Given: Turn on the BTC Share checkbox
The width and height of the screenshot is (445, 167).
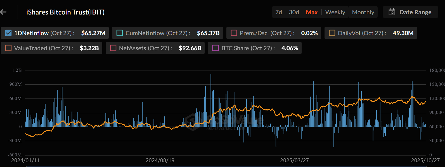Looking at the screenshot, I should tap(216, 48).
